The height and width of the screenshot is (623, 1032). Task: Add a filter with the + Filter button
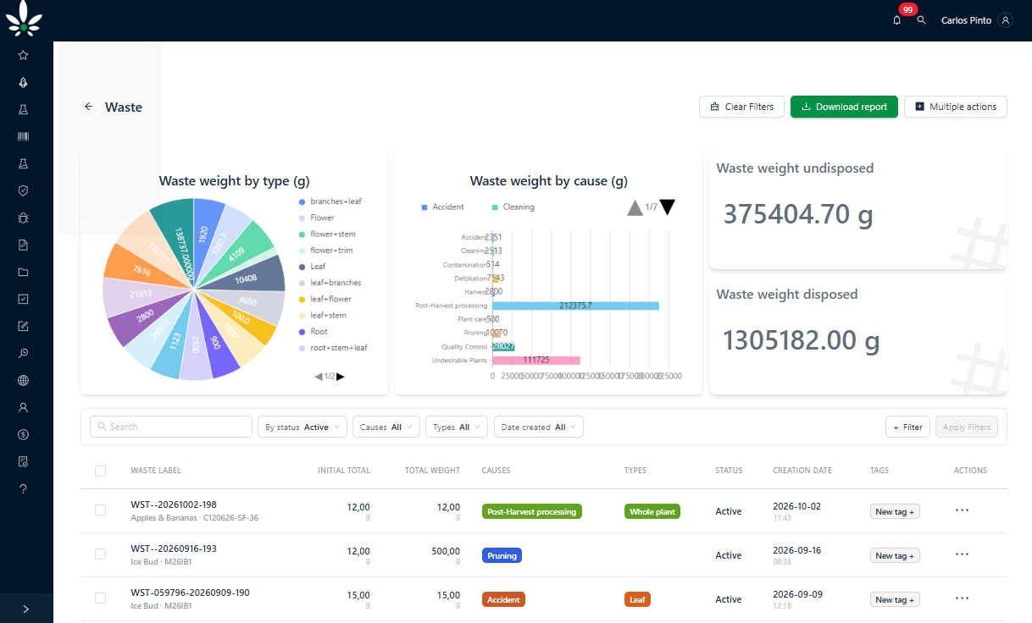point(907,427)
